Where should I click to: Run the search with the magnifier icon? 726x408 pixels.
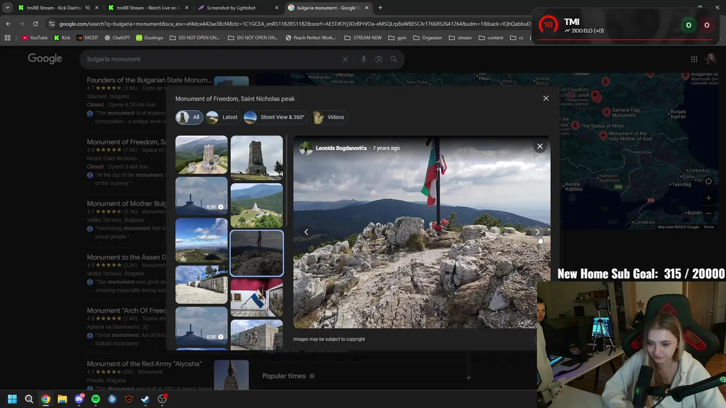click(394, 59)
